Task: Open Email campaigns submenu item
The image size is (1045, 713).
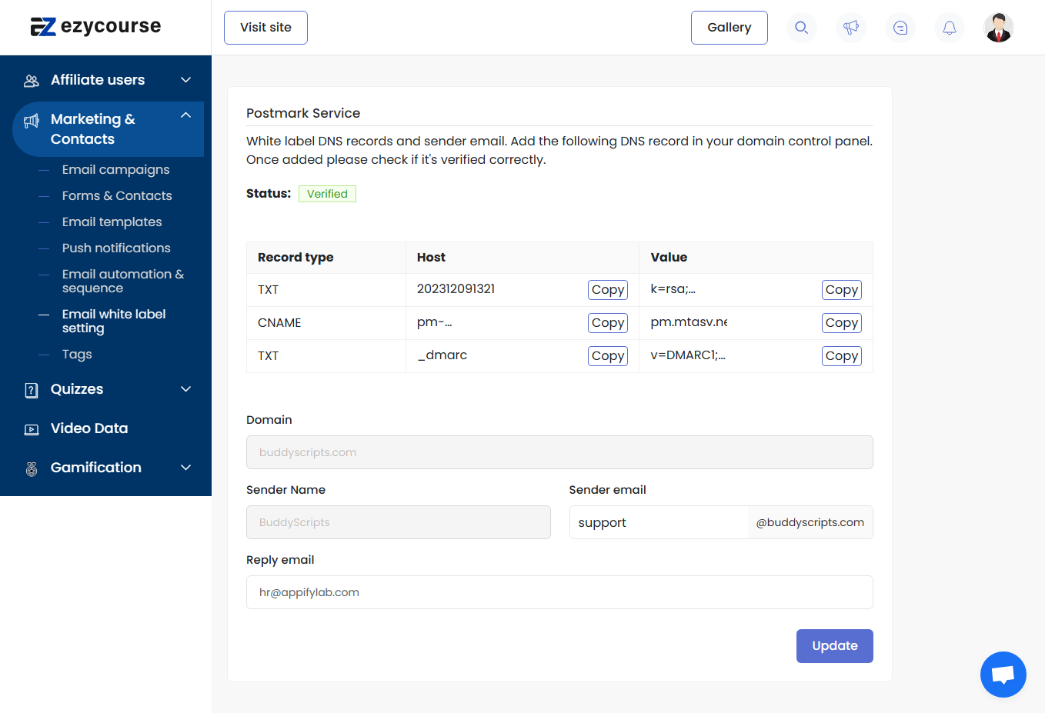Action: click(115, 169)
